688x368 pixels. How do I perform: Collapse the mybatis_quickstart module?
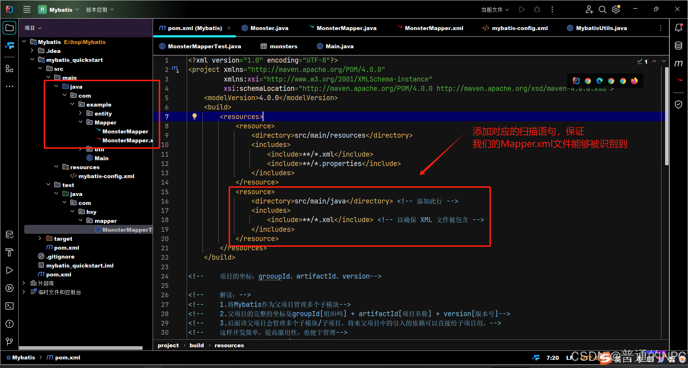[x=32, y=60]
